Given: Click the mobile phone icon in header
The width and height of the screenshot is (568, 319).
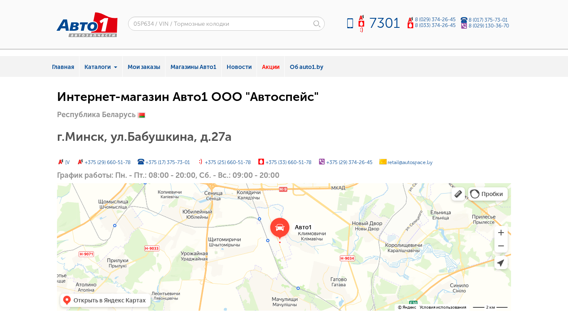Looking at the screenshot, I should (350, 23).
